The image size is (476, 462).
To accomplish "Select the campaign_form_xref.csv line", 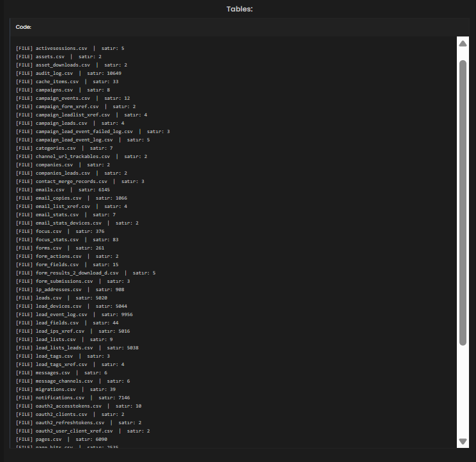I will click(x=75, y=107).
